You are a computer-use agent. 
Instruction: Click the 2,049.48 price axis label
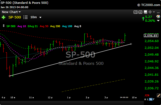152,55
